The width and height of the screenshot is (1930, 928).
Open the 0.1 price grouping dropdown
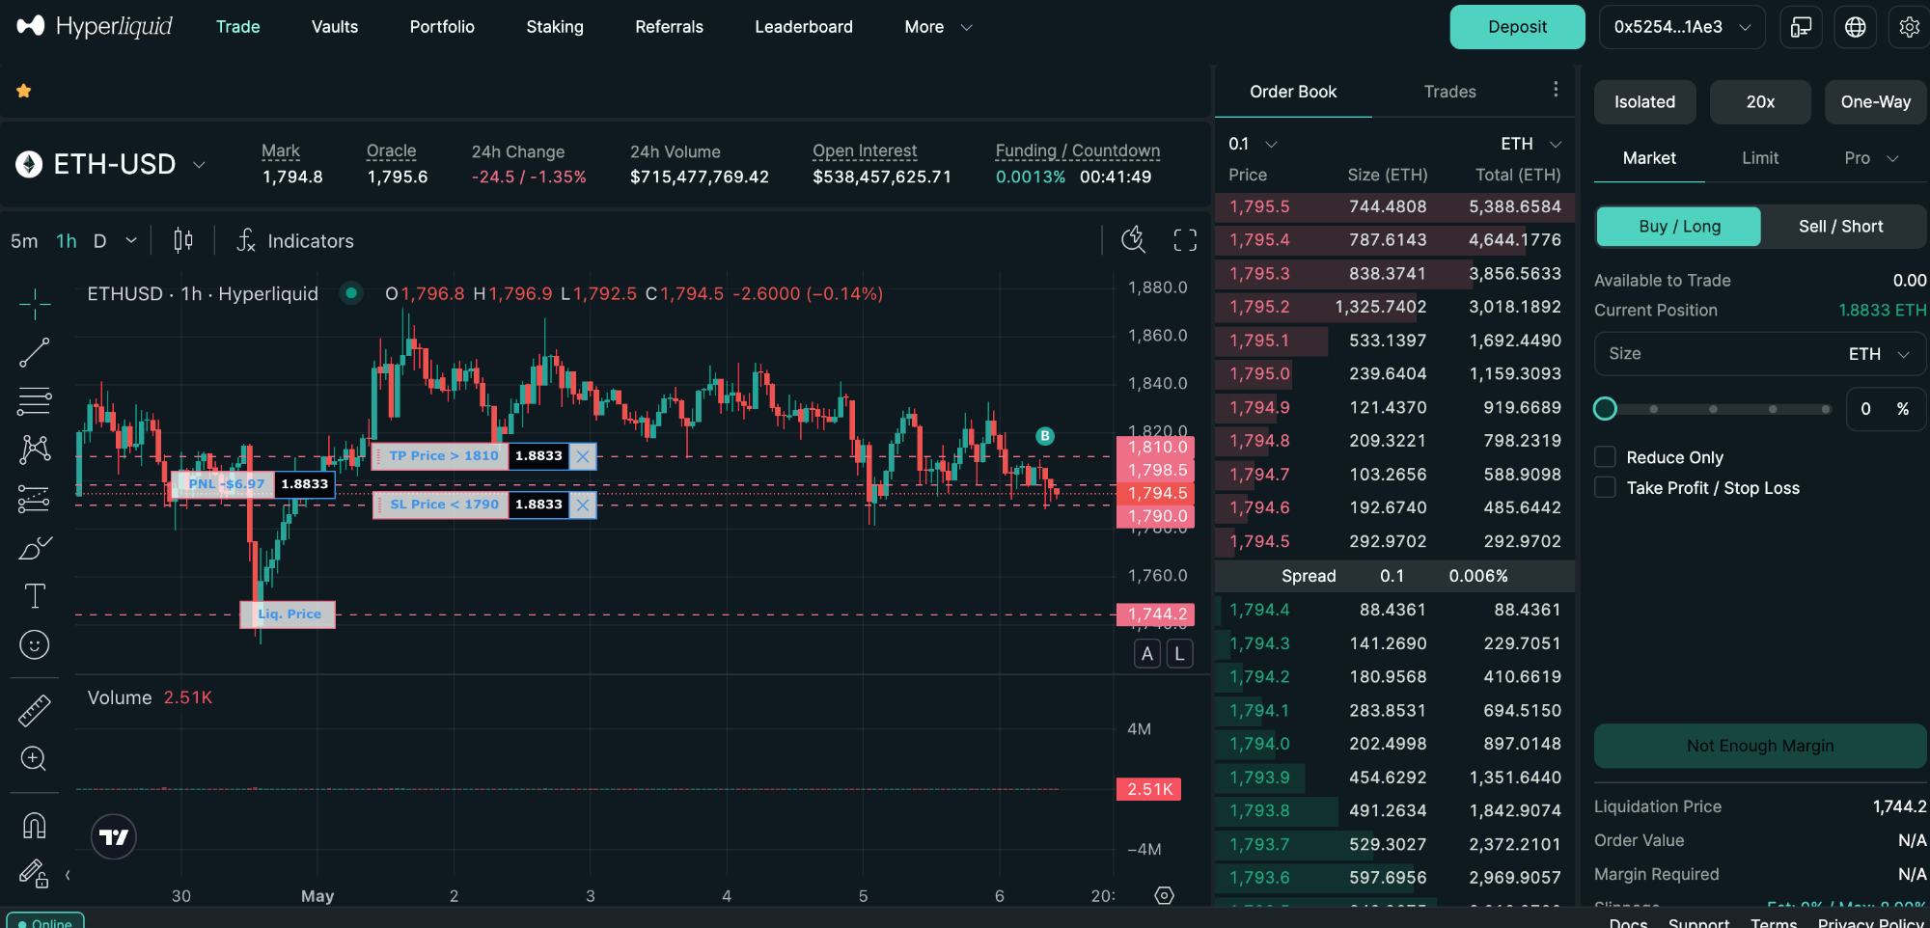click(1253, 144)
